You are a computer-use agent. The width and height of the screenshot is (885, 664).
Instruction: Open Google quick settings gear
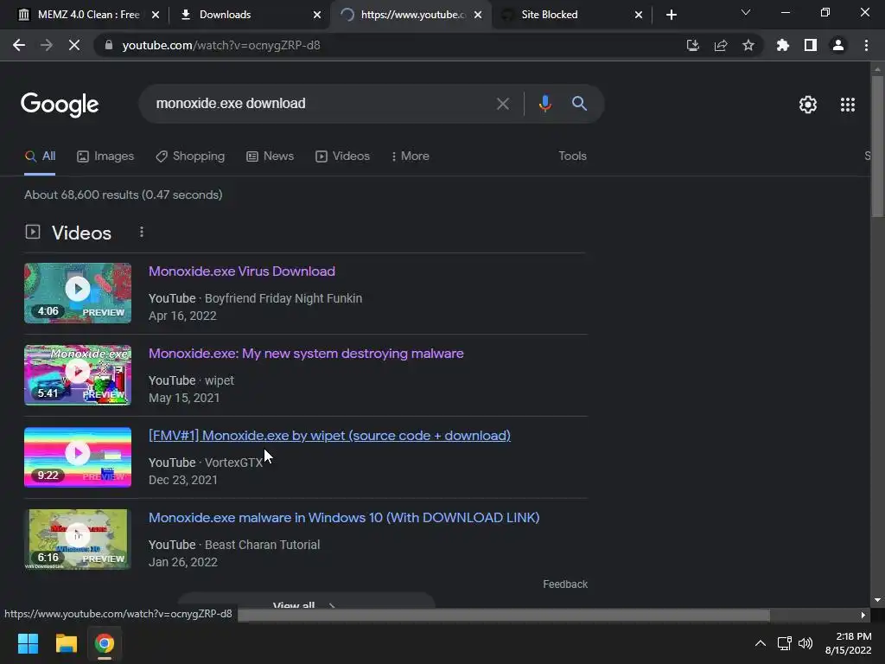tap(808, 105)
